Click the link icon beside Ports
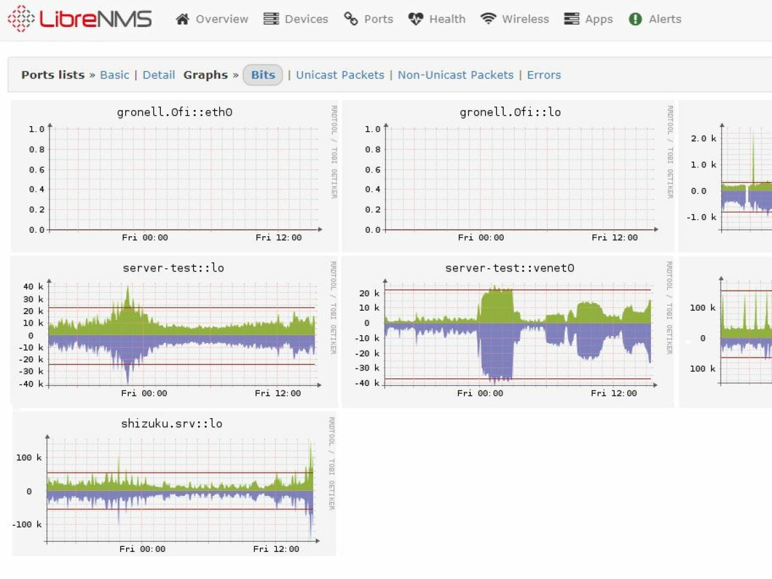This screenshot has width=772, height=579. pos(351,19)
